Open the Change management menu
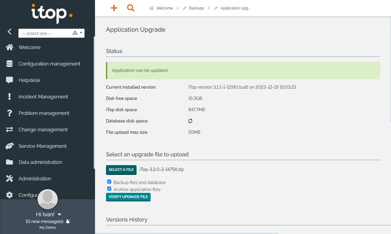This screenshot has height=234, width=391. pos(43,129)
